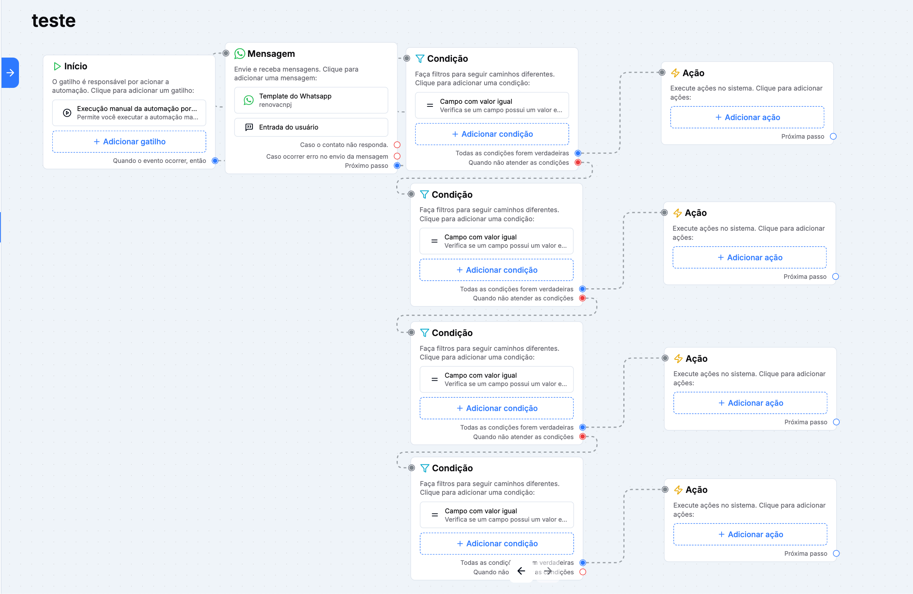Viewport: 913px width, 594px height.
Task: Click the right arrow navigation button at bottom
Action: pos(547,571)
